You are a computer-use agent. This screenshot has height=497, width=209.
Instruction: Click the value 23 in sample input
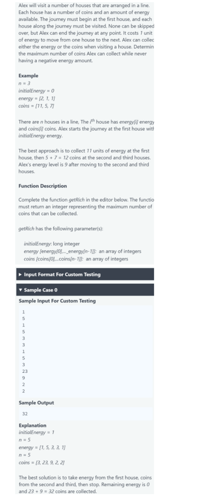(x=24, y=371)
